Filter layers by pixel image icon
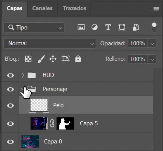This screenshot has height=151, width=163. 81,27
